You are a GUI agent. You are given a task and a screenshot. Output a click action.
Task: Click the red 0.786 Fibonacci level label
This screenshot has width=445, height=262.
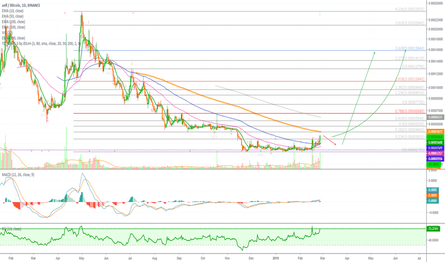(410, 111)
